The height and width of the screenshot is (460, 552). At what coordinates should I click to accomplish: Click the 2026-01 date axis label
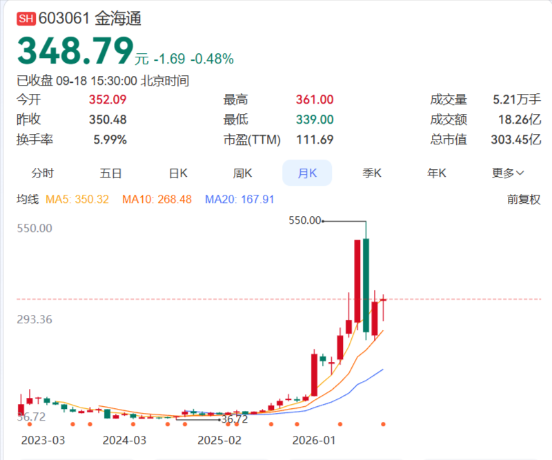[314, 440]
